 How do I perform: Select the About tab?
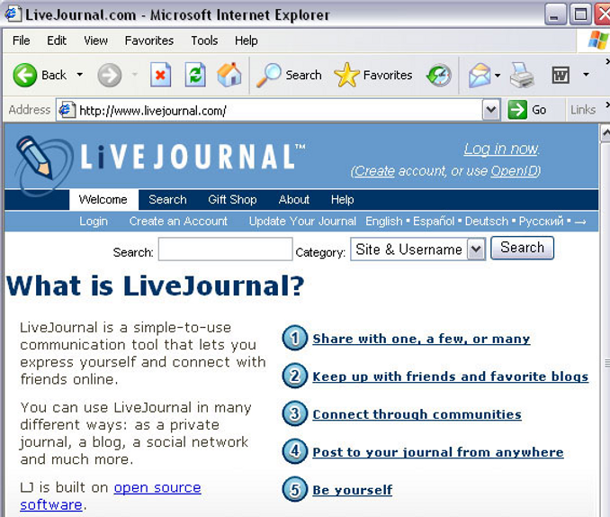click(294, 199)
